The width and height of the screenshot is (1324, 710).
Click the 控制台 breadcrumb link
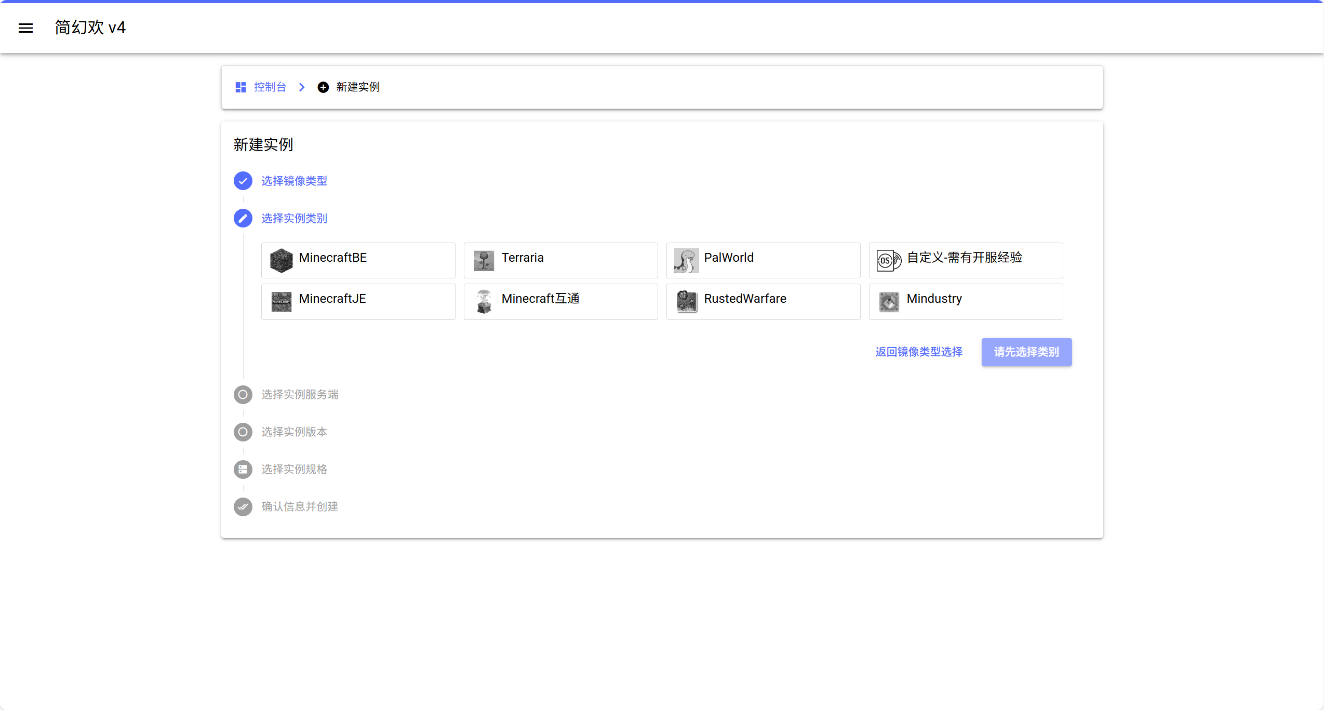pyautogui.click(x=270, y=87)
